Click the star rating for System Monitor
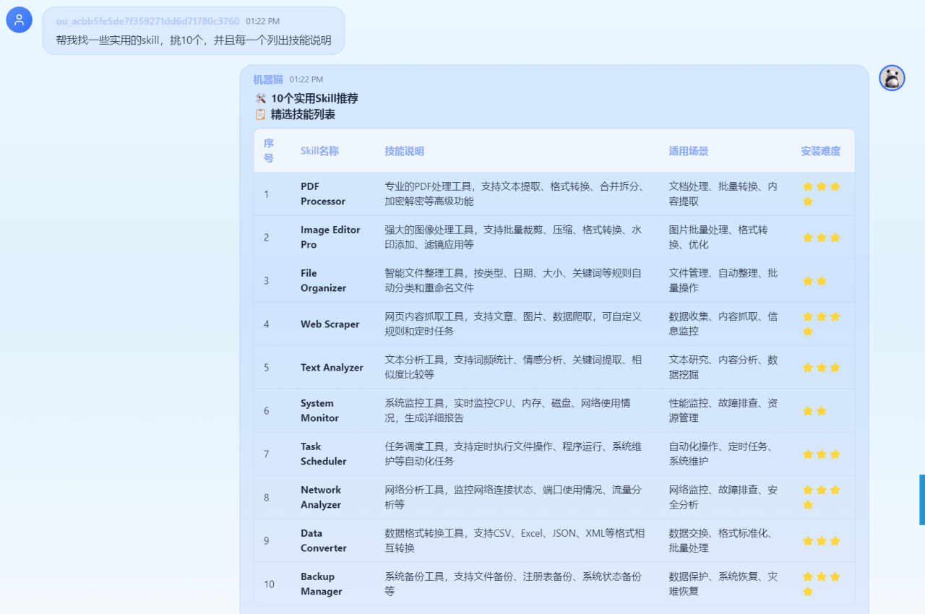 pos(814,411)
